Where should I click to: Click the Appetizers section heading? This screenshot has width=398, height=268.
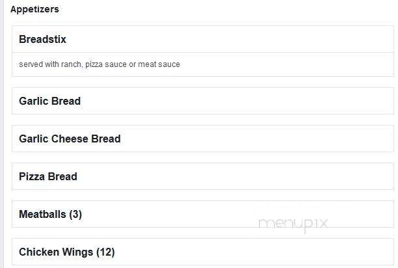(x=34, y=9)
